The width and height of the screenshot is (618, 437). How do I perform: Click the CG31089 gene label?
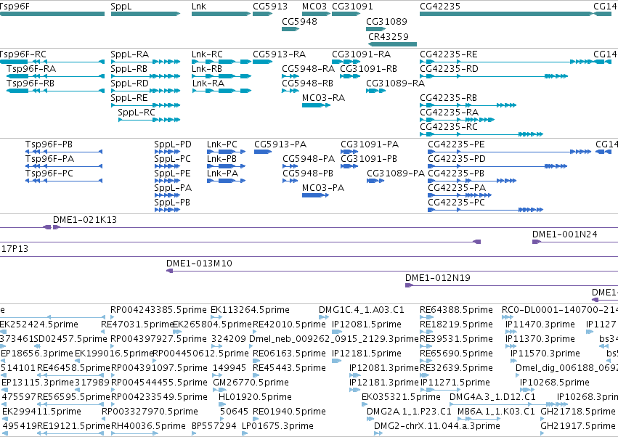point(386,21)
